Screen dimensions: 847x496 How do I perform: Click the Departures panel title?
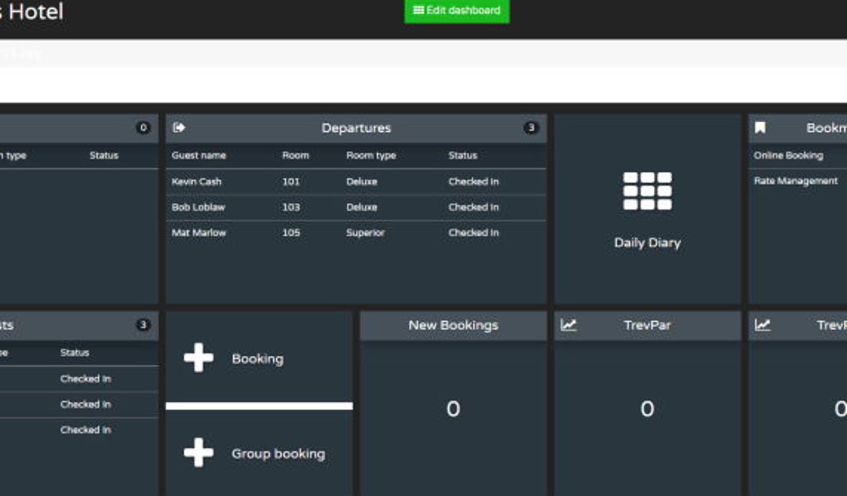pyautogui.click(x=356, y=128)
